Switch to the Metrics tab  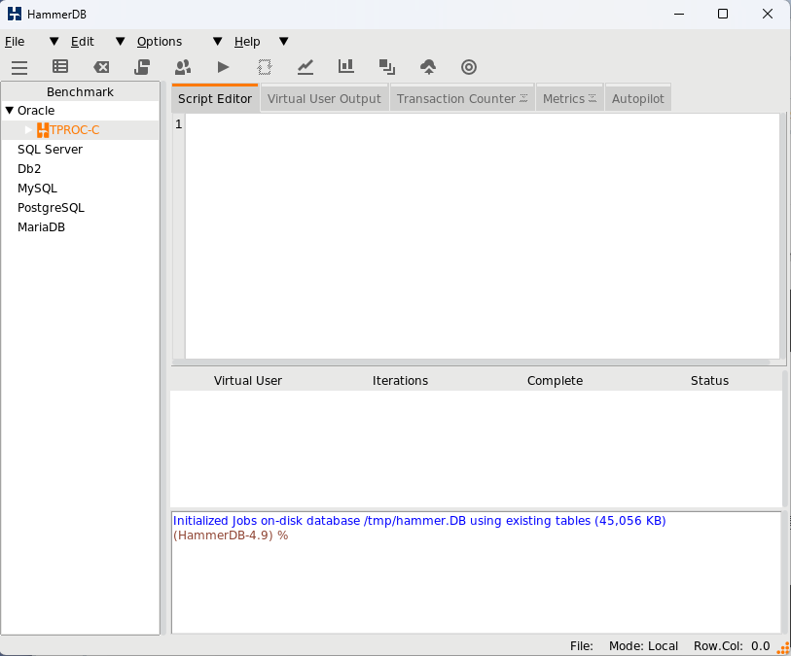click(x=569, y=99)
